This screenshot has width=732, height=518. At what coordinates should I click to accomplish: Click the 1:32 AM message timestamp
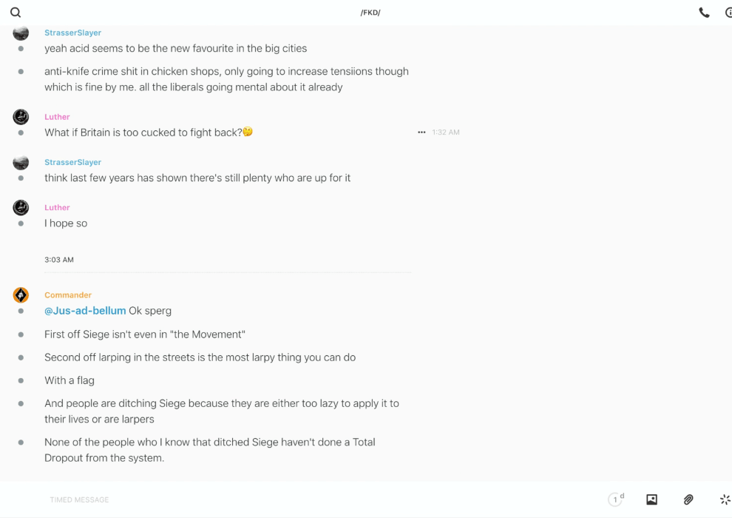click(446, 132)
